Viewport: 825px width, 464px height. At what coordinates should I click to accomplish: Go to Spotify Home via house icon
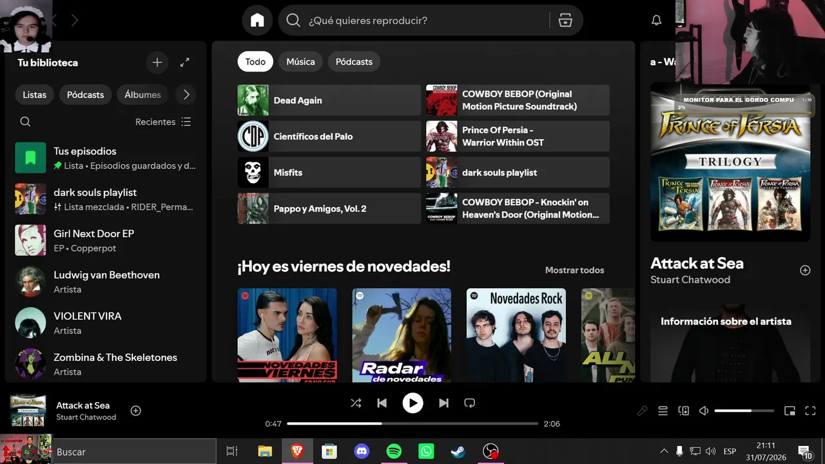257,21
